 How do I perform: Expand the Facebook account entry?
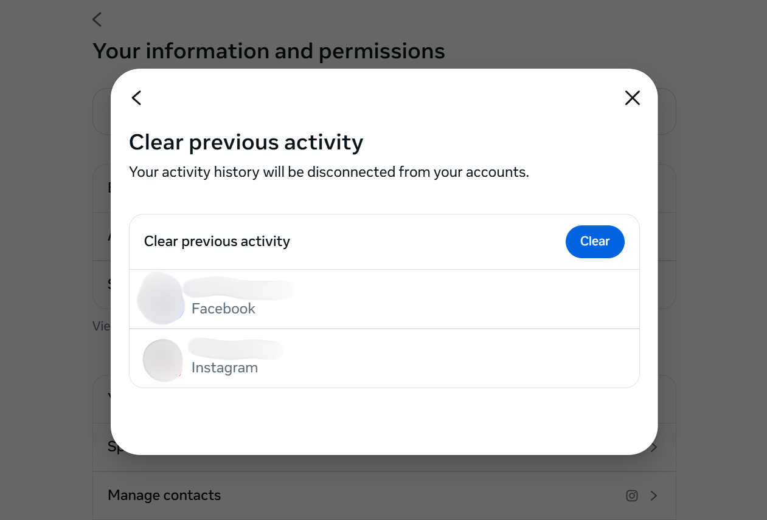tap(384, 298)
